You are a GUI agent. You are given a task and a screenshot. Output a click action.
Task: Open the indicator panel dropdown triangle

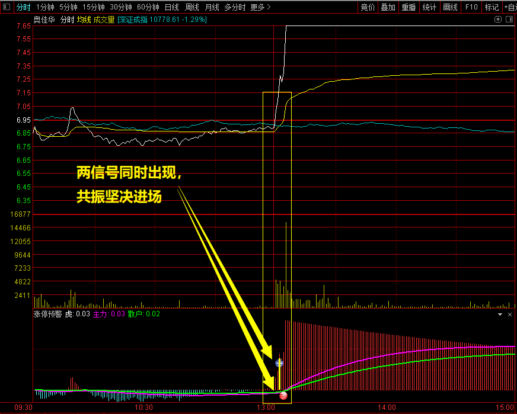pyautogui.click(x=500, y=314)
